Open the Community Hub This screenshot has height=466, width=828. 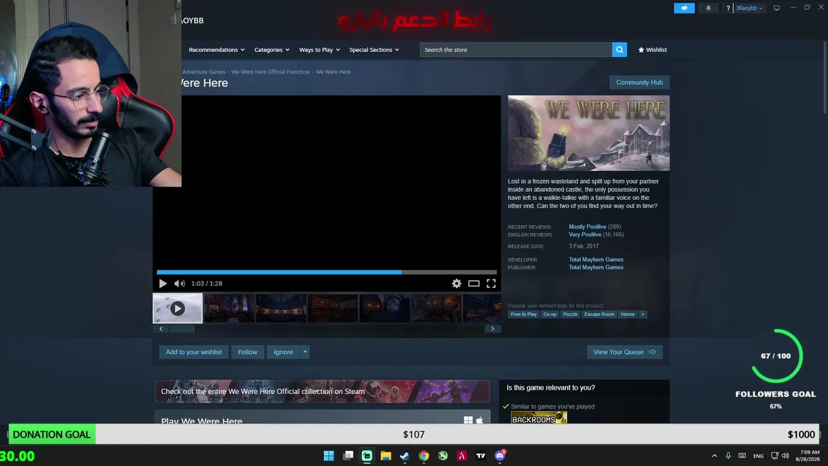(639, 82)
